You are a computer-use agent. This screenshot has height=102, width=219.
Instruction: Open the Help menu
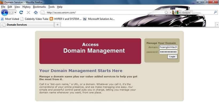point(60,7)
